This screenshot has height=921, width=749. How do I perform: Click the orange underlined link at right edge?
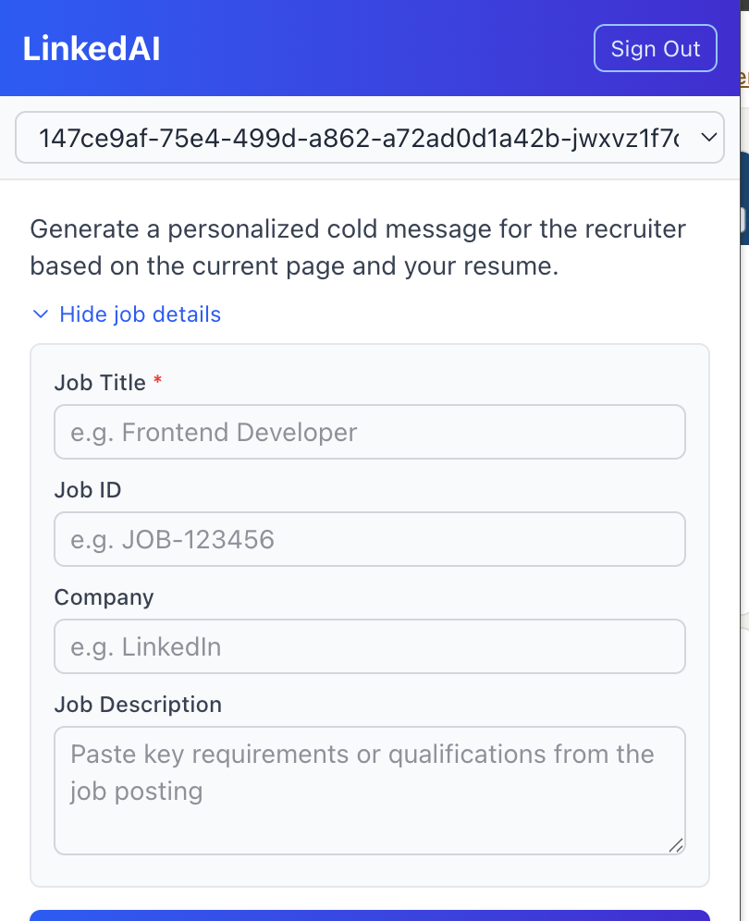[x=742, y=79]
